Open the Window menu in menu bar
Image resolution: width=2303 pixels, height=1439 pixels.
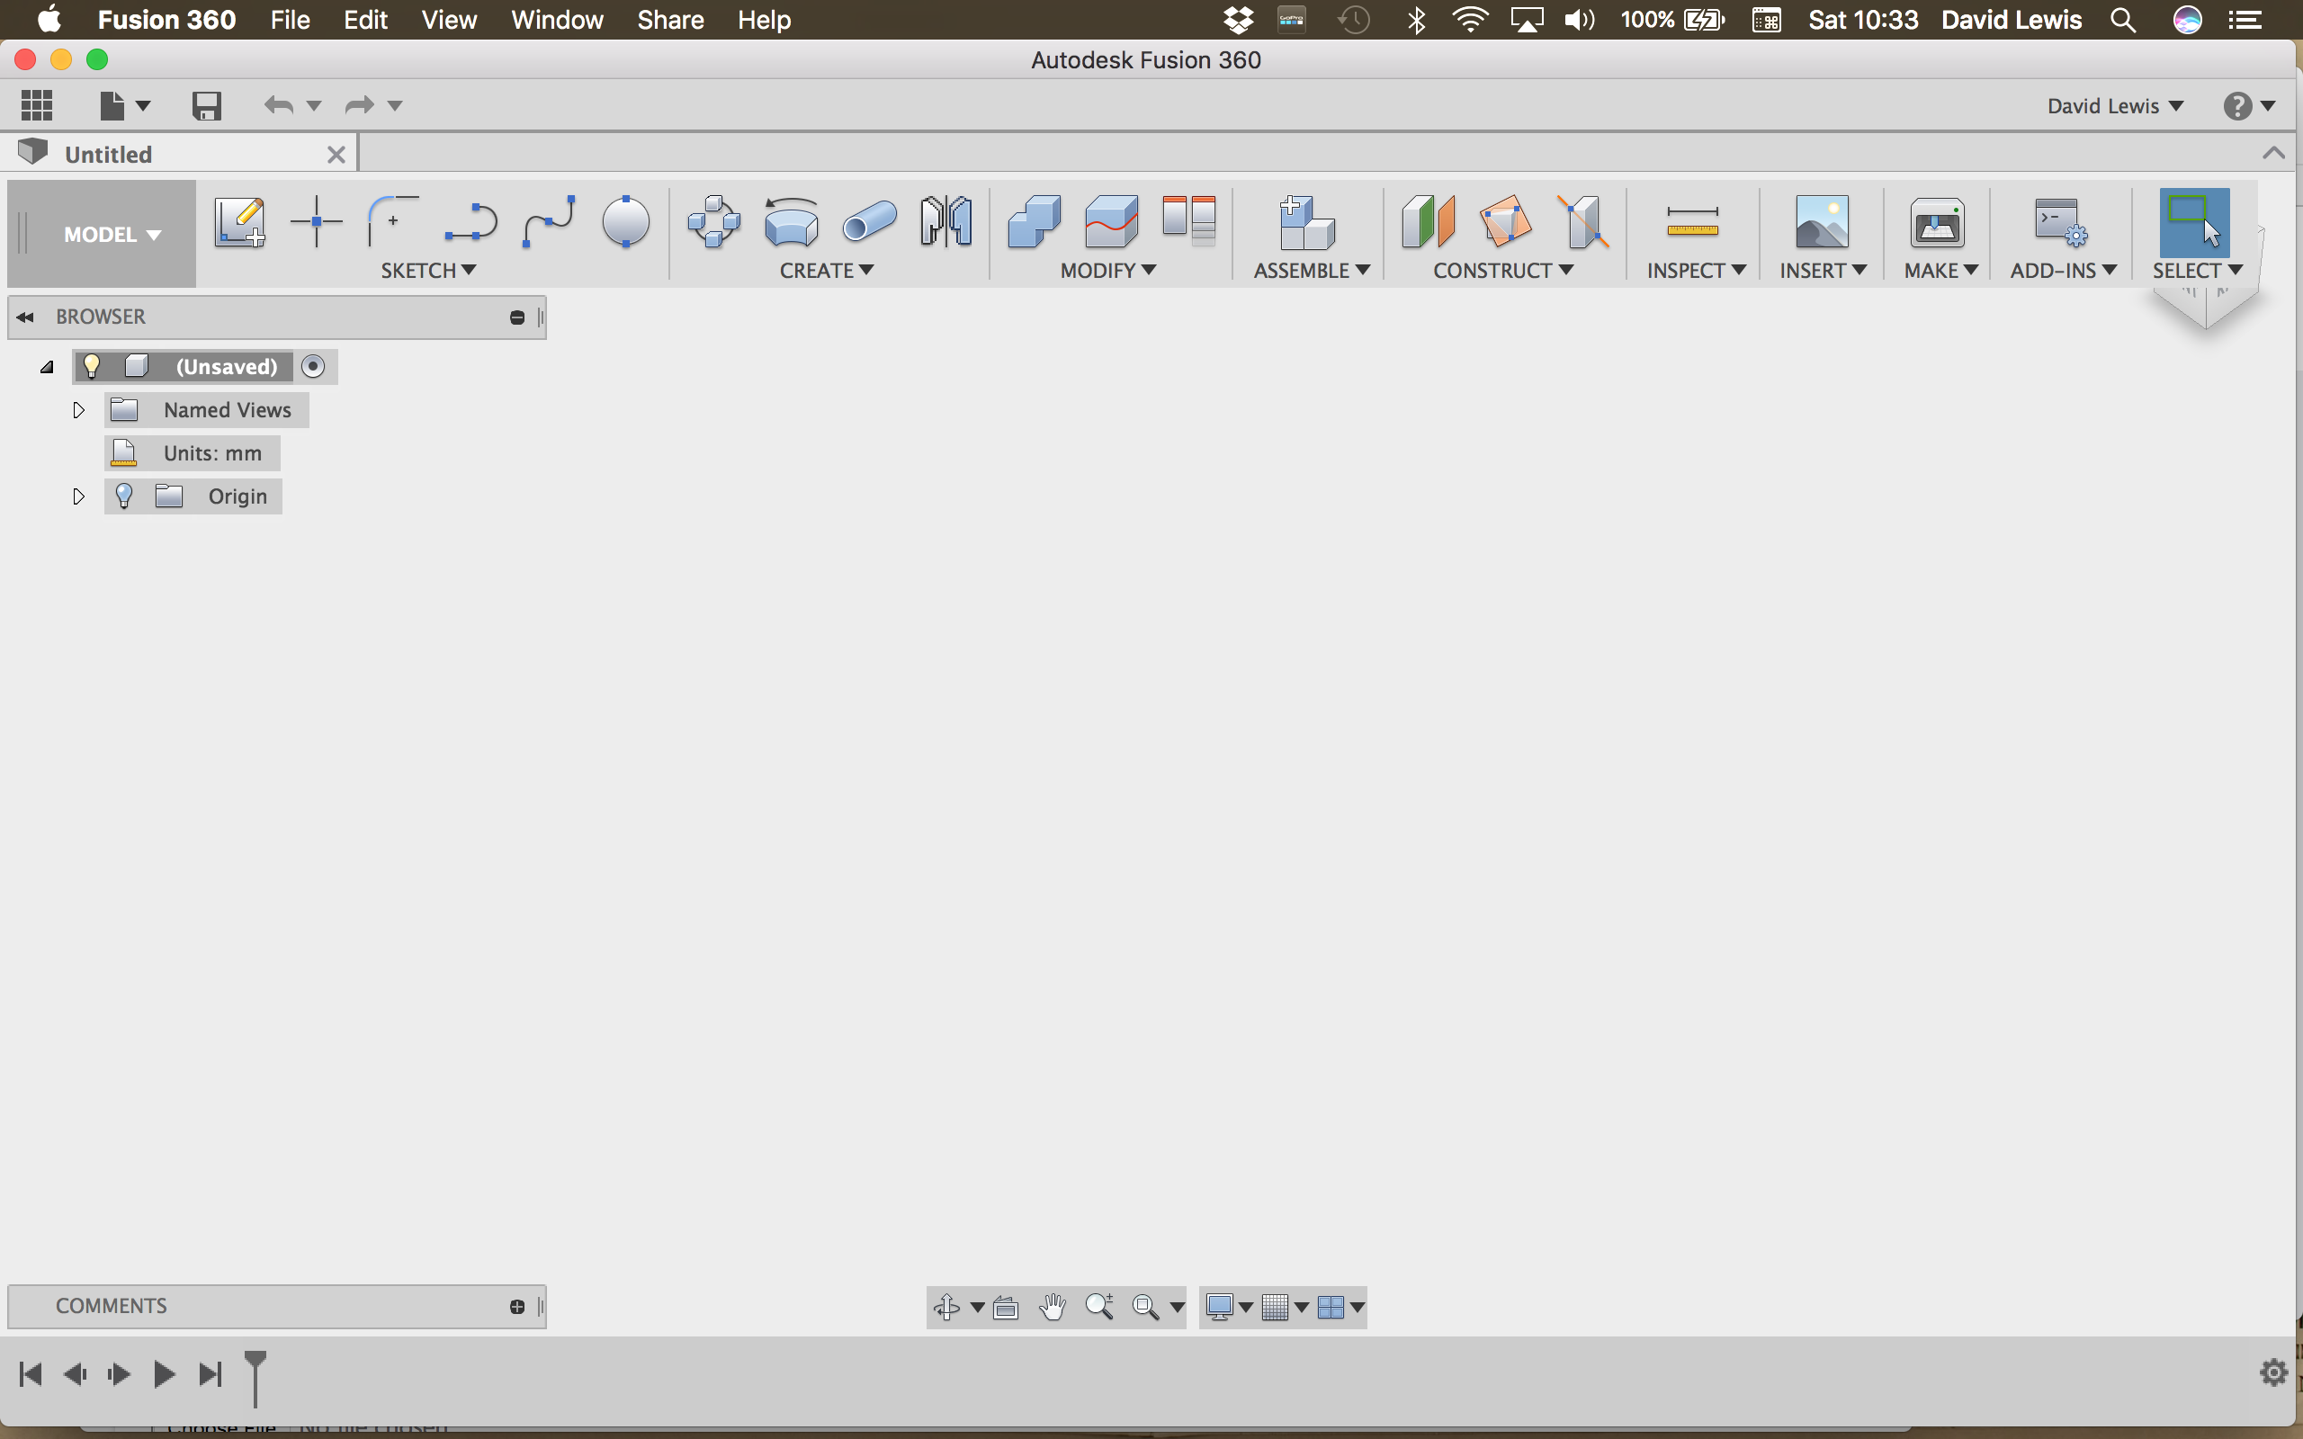[x=557, y=20]
